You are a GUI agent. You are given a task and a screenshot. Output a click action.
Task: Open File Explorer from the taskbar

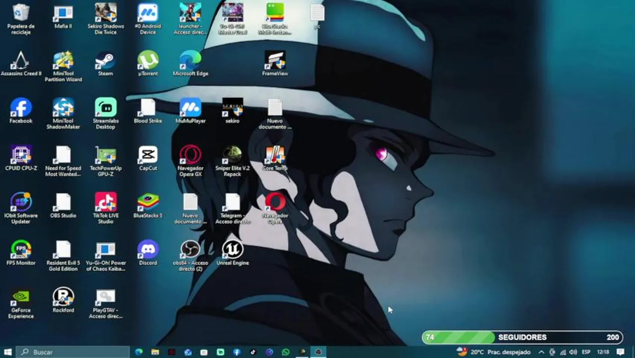(x=155, y=352)
